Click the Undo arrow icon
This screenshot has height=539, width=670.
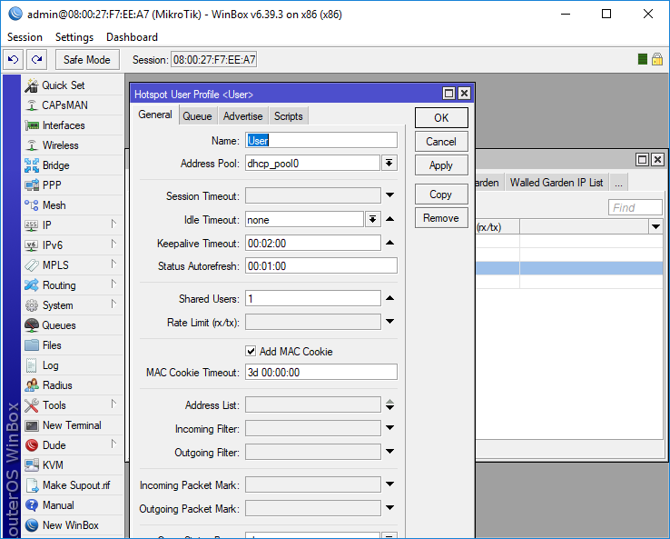coord(14,59)
